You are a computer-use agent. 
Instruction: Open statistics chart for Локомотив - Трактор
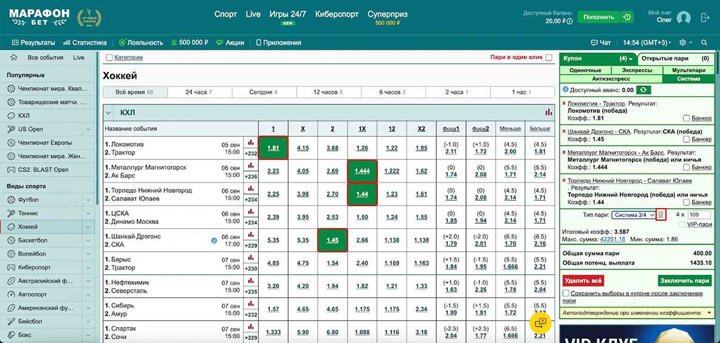tap(251, 142)
